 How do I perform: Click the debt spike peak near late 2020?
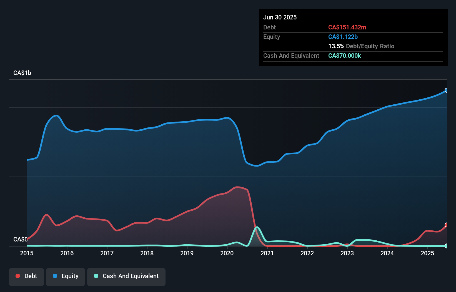click(x=238, y=187)
